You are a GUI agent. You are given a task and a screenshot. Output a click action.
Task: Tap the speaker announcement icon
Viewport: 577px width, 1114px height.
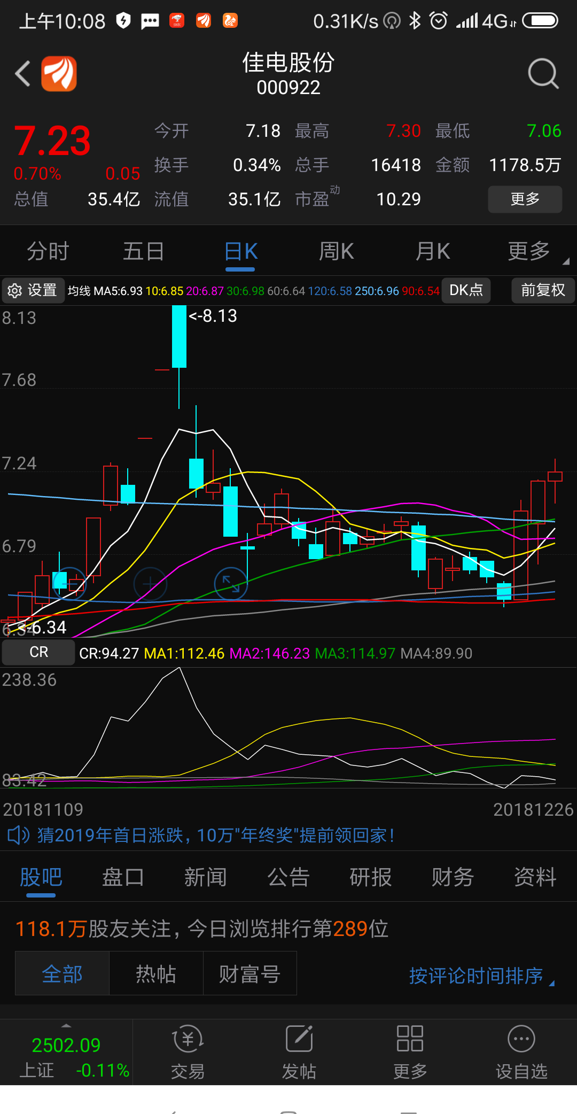click(x=18, y=835)
